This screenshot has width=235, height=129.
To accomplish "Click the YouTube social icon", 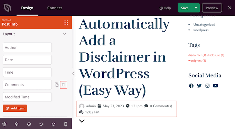I will click(216, 86).
